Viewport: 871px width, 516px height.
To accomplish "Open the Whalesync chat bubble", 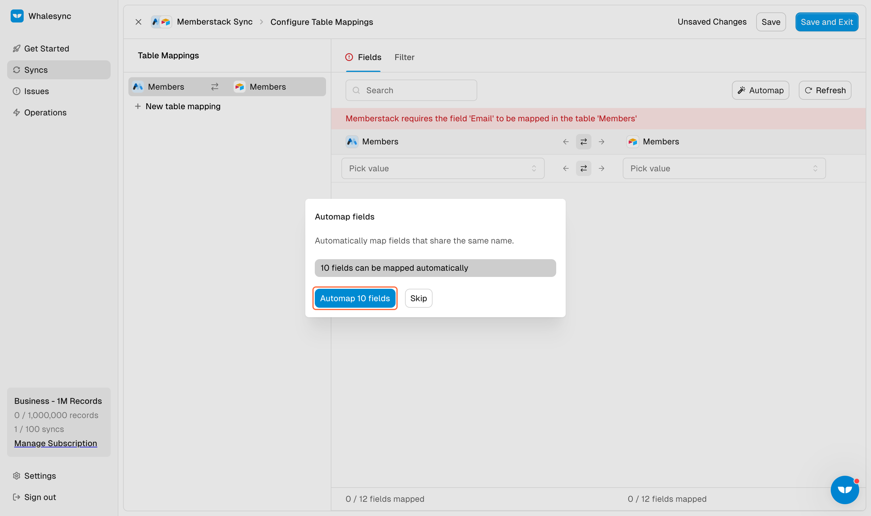I will [x=844, y=490].
